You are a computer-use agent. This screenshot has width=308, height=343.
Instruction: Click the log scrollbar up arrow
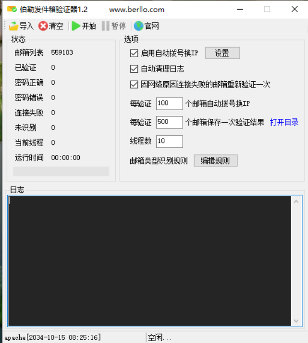(x=297, y=202)
